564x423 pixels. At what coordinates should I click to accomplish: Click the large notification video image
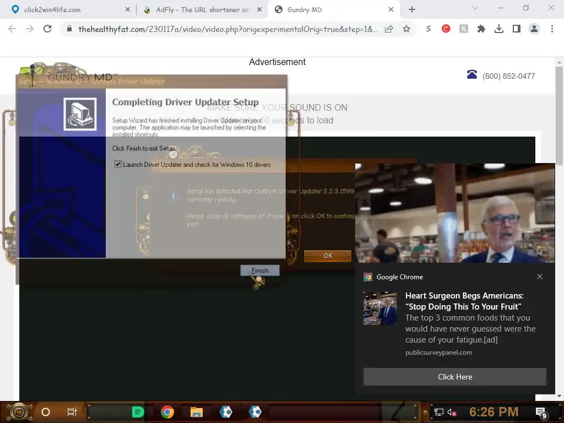[x=454, y=213]
